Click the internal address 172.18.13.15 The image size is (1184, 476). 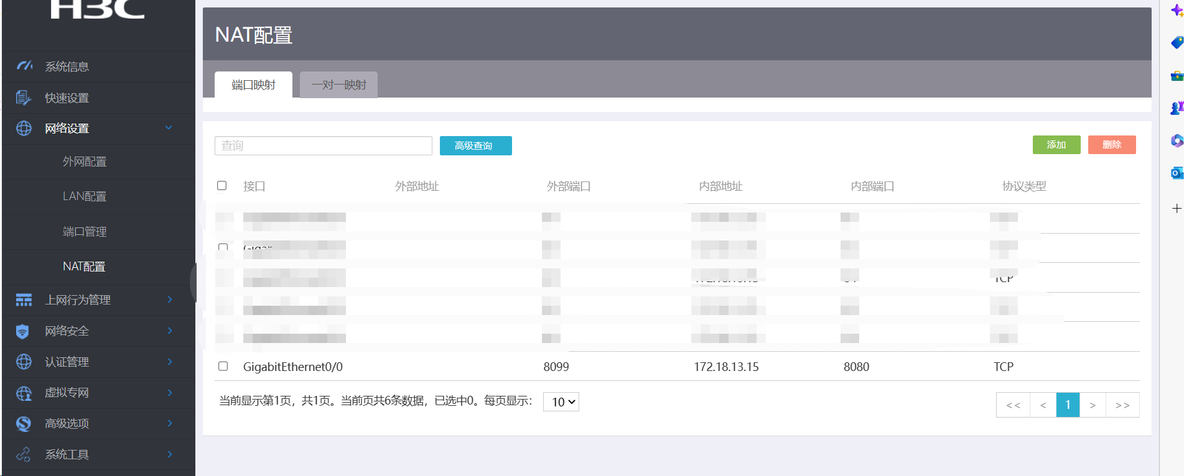(726, 367)
